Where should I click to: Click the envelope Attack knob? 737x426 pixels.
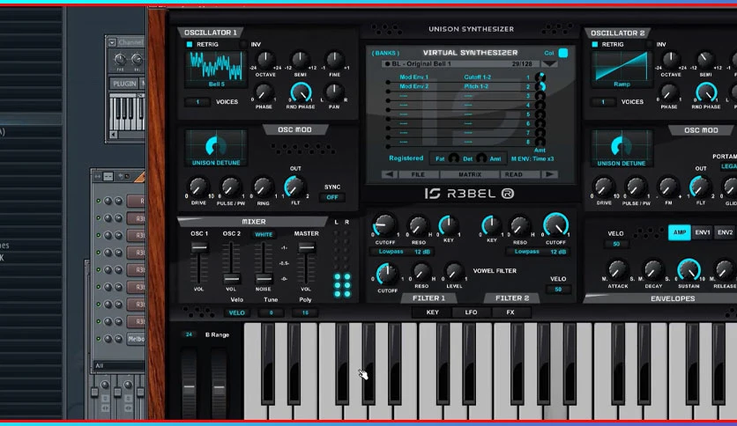click(618, 270)
